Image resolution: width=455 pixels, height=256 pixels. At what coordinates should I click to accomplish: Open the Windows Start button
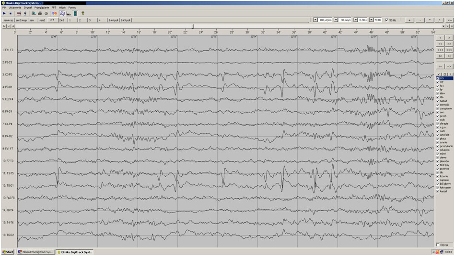pyautogui.click(x=8, y=252)
